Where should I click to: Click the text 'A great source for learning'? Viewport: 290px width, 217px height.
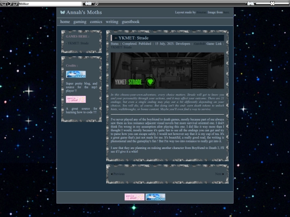click(82, 110)
